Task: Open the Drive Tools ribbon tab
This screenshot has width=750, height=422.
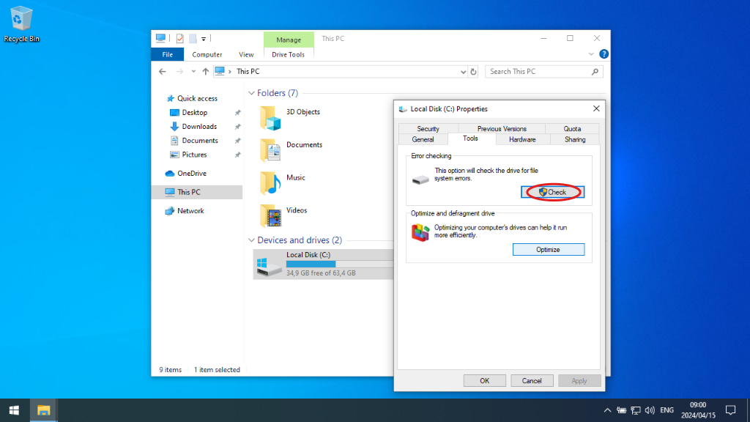Action: point(289,53)
